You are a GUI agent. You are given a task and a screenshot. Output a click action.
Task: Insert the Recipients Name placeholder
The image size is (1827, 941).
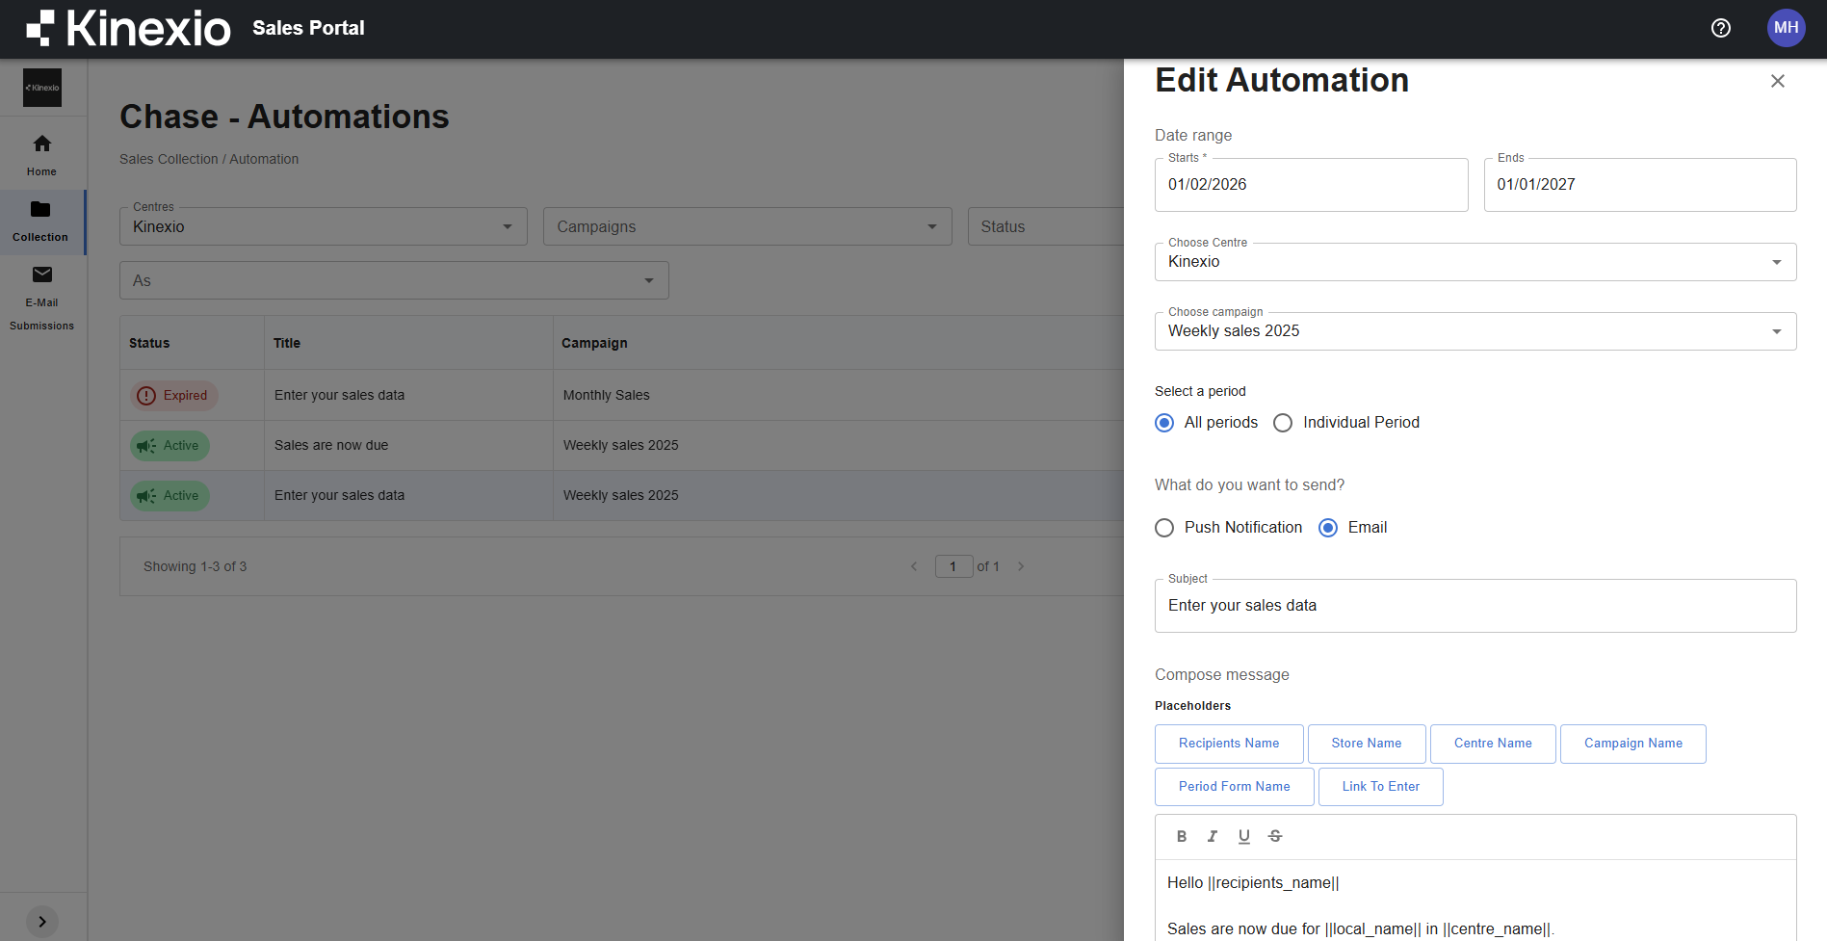point(1228,744)
